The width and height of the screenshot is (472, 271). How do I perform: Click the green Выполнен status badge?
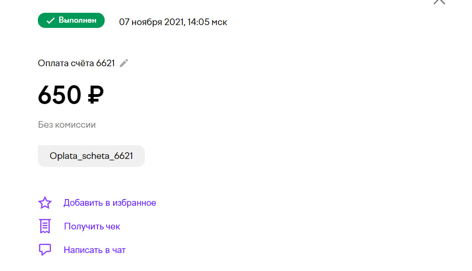(x=71, y=20)
